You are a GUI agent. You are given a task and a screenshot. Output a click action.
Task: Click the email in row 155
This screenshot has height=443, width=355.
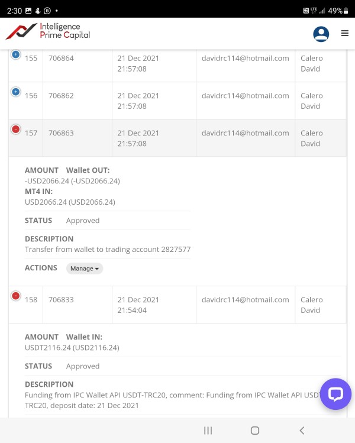(x=245, y=59)
